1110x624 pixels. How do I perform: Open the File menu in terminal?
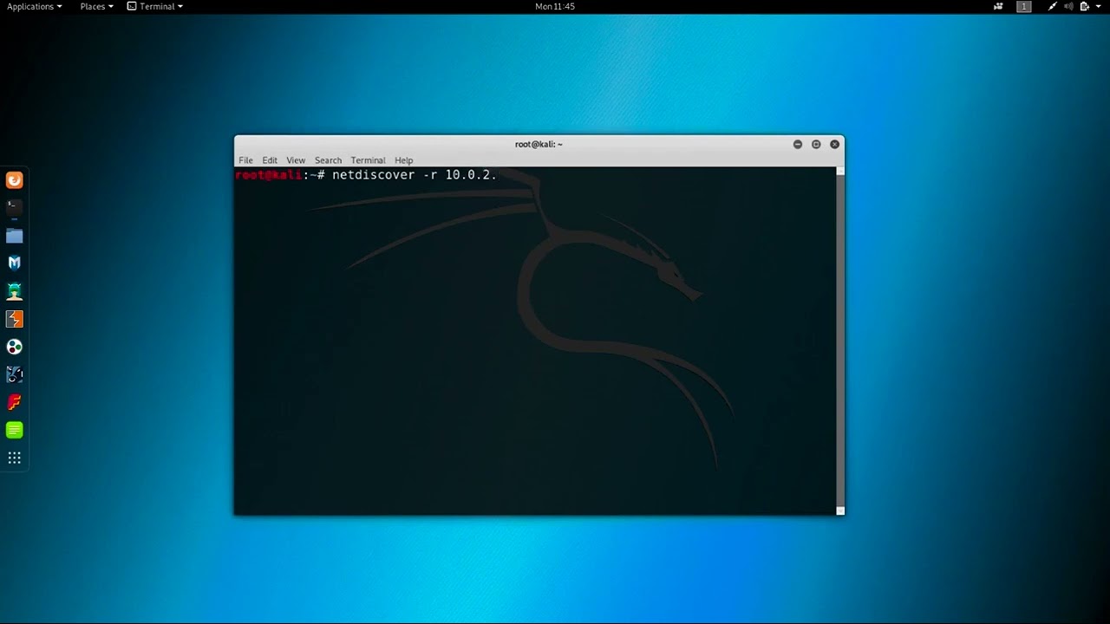tap(245, 160)
